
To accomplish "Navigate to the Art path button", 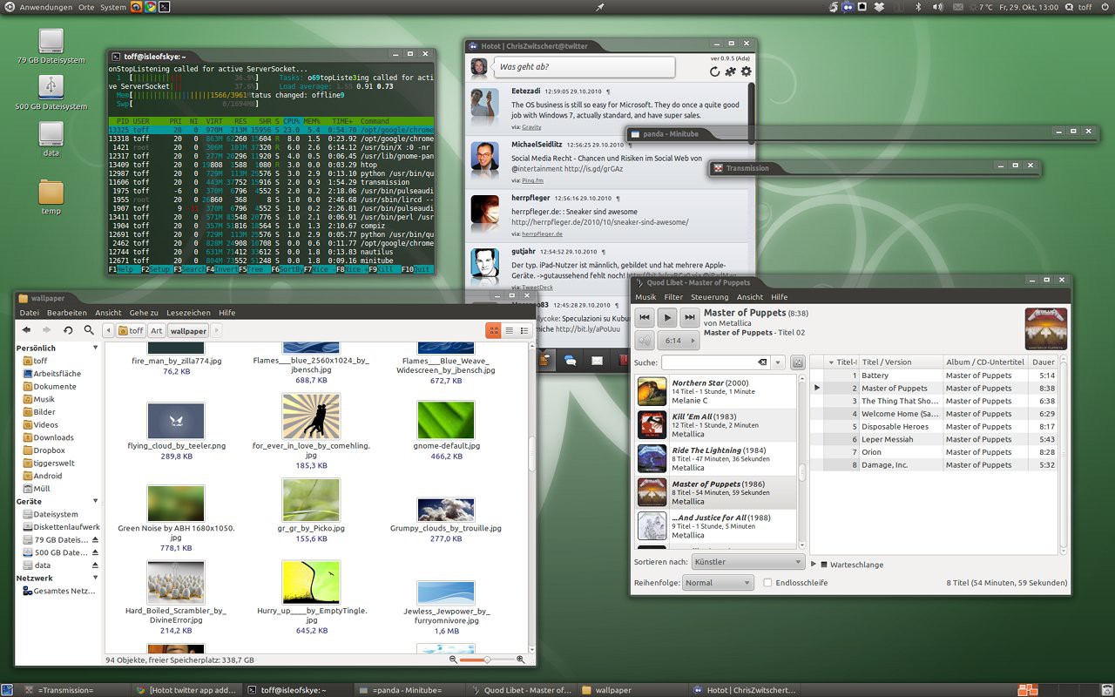I will (x=156, y=330).
